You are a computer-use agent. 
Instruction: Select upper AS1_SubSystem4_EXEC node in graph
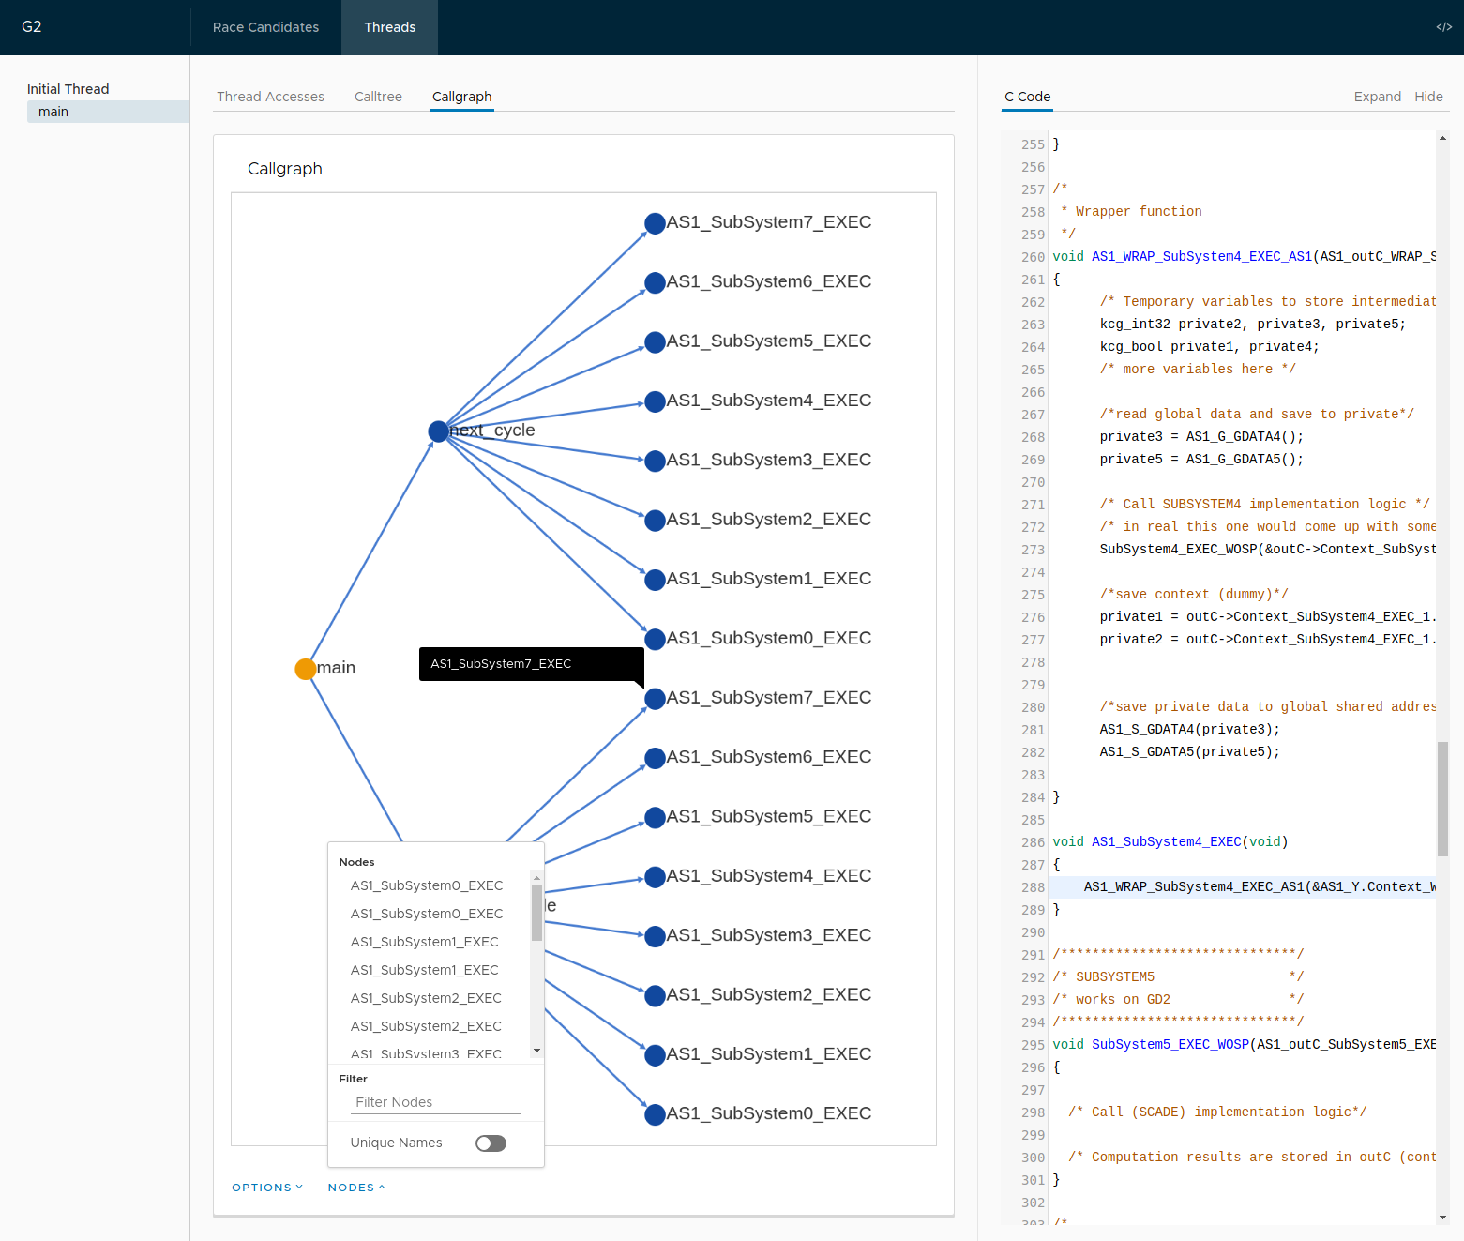(655, 401)
